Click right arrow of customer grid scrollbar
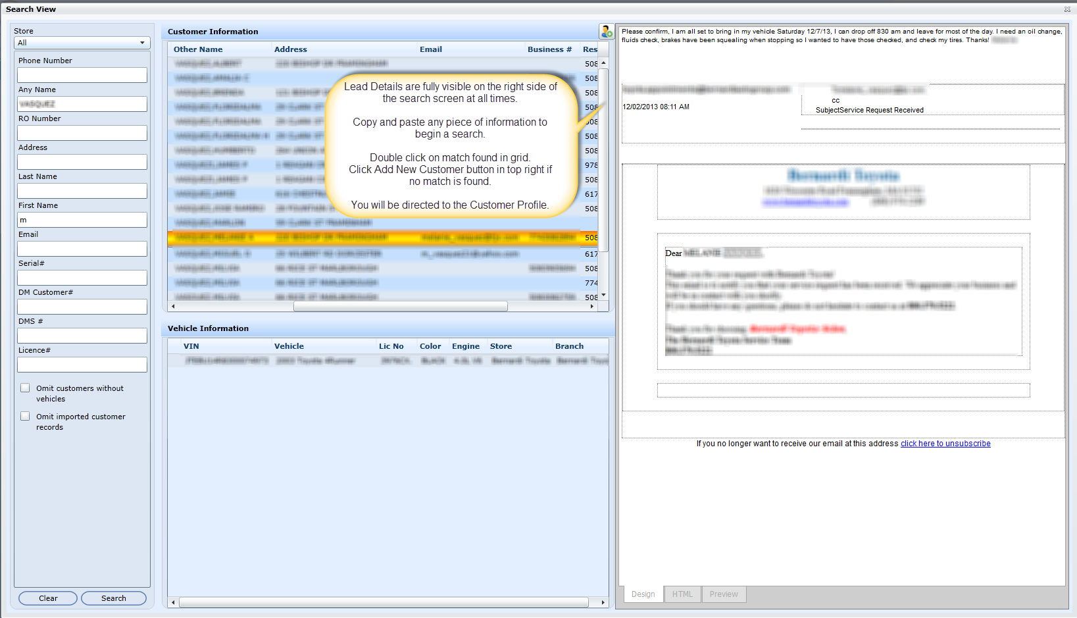Screen dimensions: 1077x618 (591, 307)
